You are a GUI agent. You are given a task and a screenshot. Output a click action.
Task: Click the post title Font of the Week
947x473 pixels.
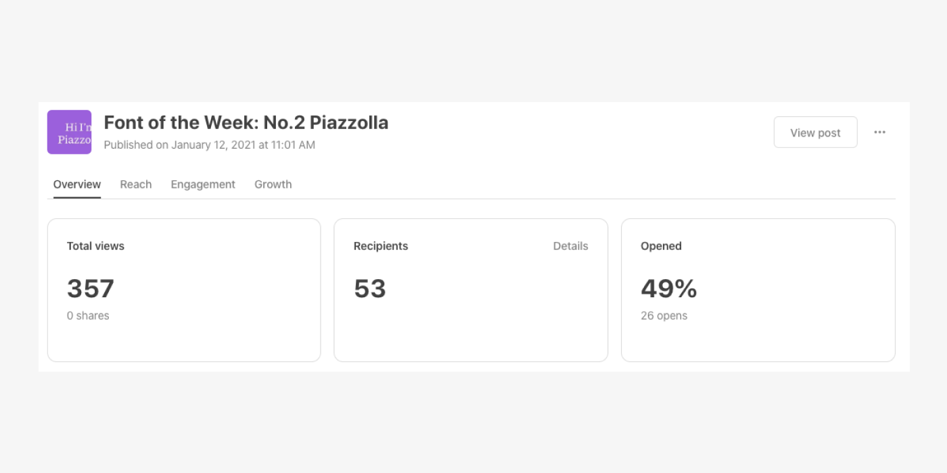click(246, 122)
